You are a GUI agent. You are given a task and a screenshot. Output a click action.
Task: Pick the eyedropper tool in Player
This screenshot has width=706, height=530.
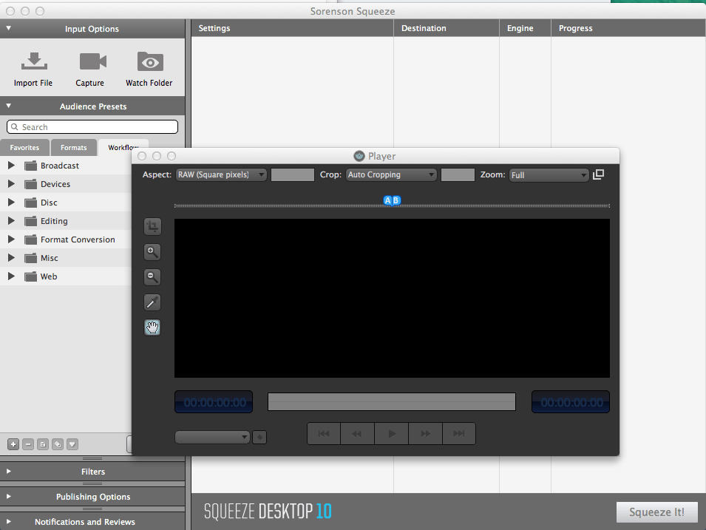click(x=152, y=302)
